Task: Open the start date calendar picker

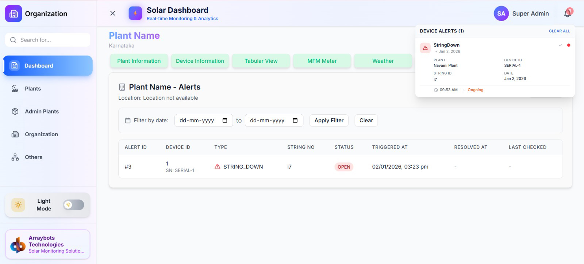Action: tap(225, 120)
